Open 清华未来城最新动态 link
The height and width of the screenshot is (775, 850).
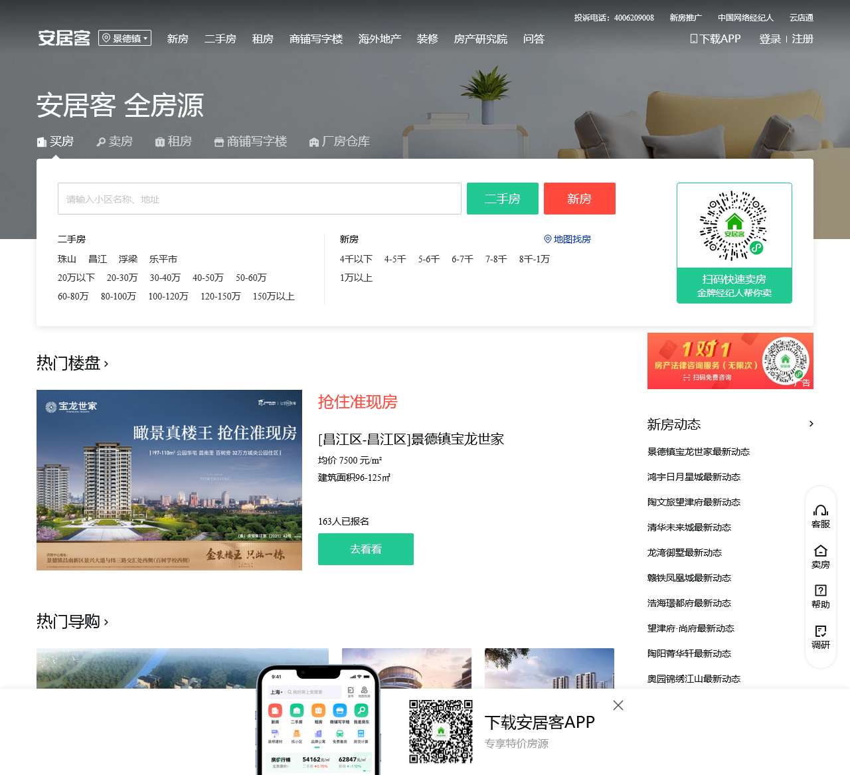point(689,527)
